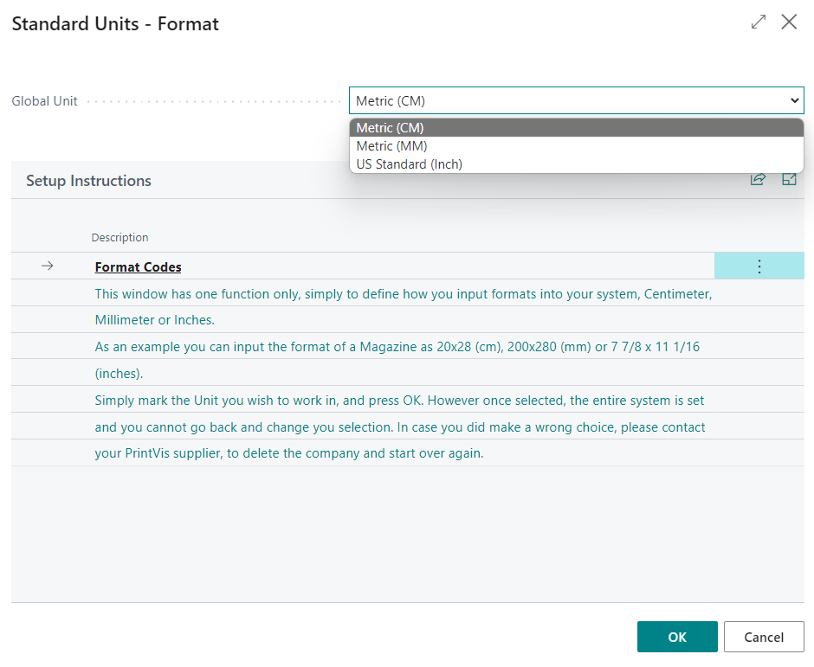Select the highlighted Format Codes row
Viewport: 814px width, 667px height.
[x=390, y=266]
